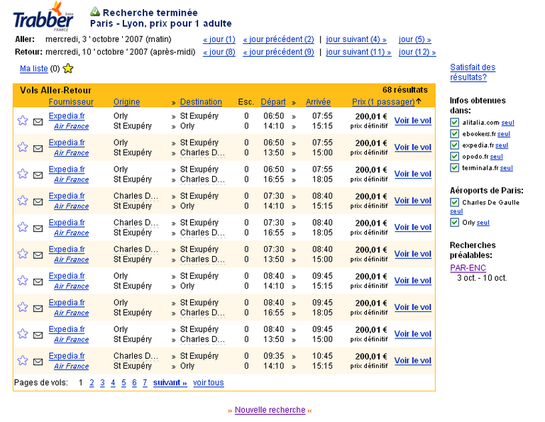Viewport: 545px width, 422px height.
Task: Select outbound jour précédent (2) link
Action: 278,39
